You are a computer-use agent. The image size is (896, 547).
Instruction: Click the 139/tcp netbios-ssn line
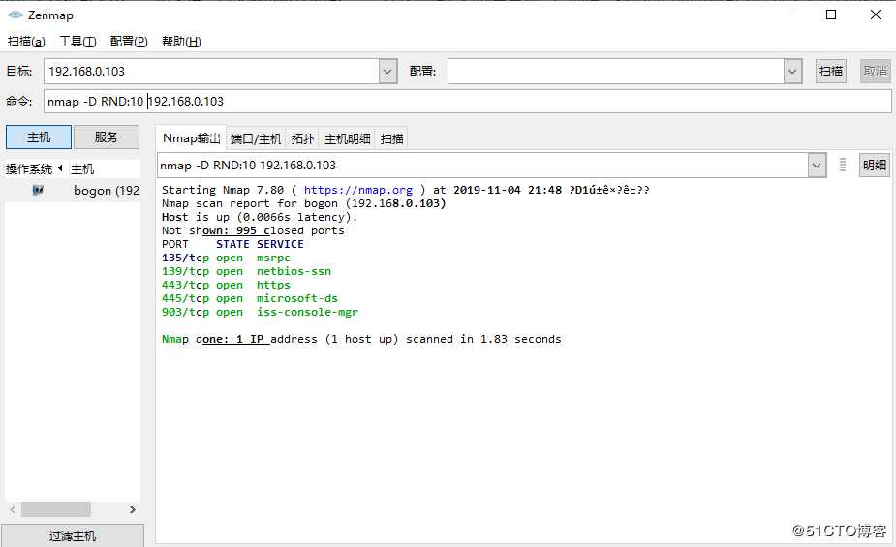pyautogui.click(x=246, y=271)
